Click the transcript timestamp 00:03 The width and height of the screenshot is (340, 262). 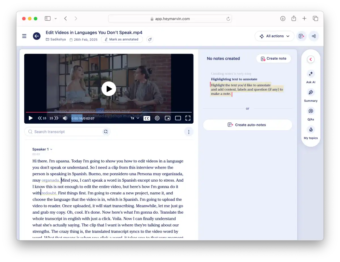tap(36, 154)
